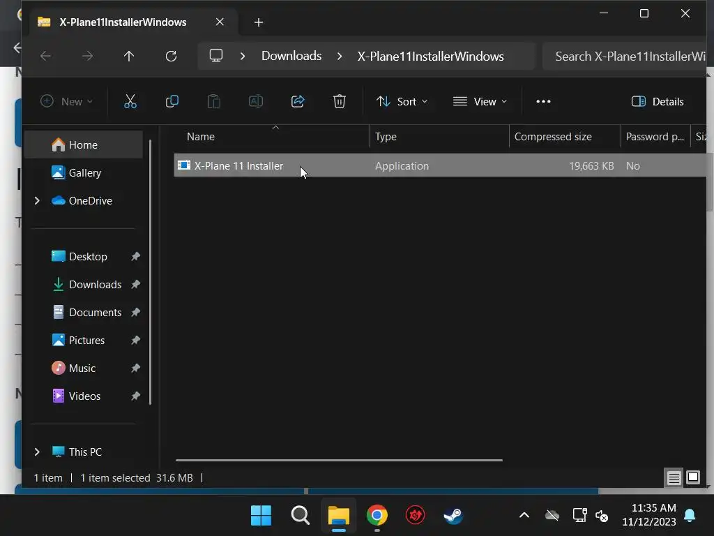This screenshot has height=536, width=714.
Task: Open Steam from taskbar
Action: (453, 516)
